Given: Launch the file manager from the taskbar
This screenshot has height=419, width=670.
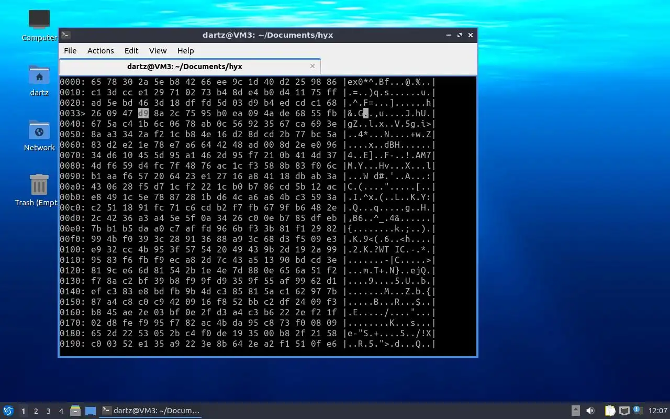Looking at the screenshot, I should [75, 411].
